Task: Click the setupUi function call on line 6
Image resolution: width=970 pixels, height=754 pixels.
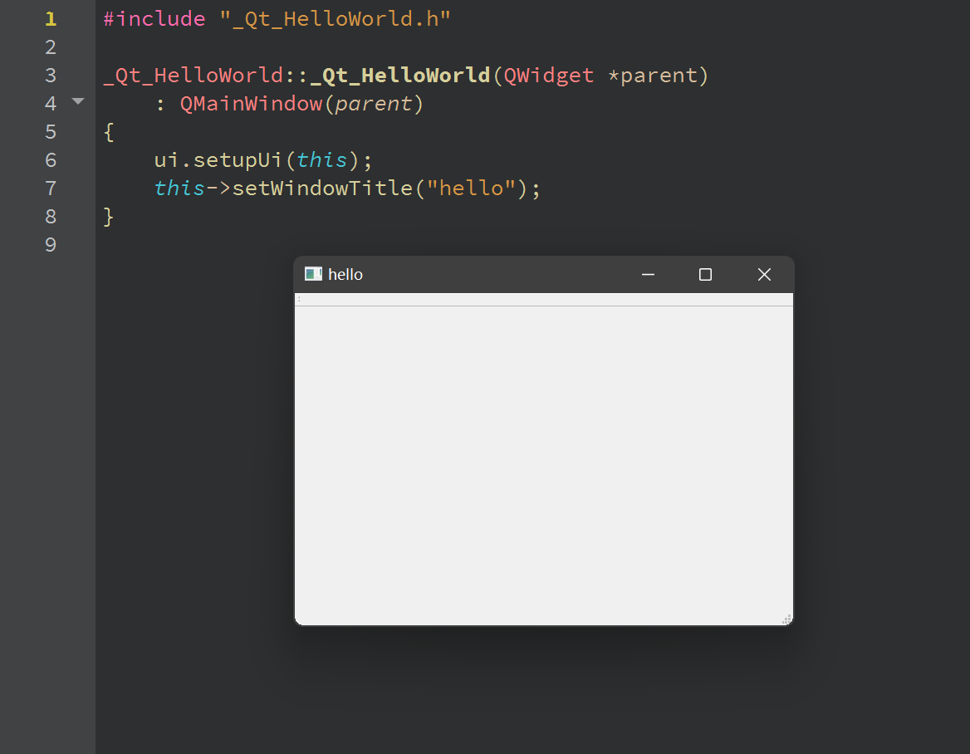Action: click(x=238, y=159)
